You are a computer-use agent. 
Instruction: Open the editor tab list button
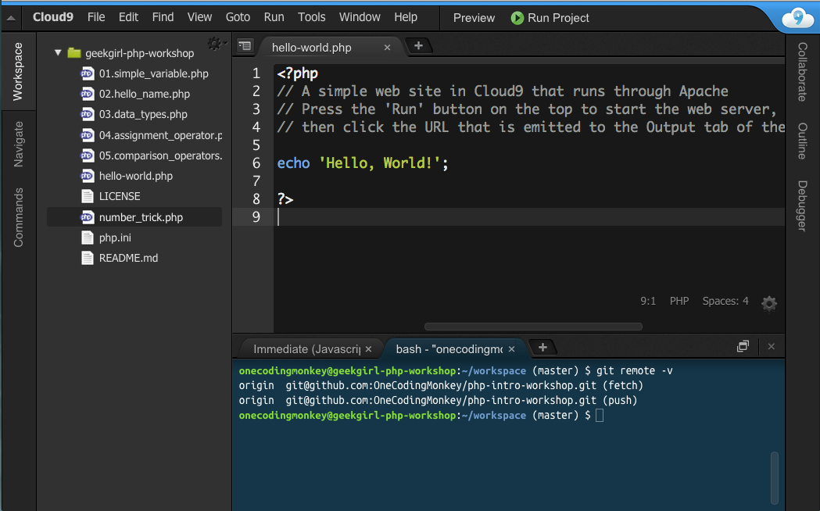click(x=245, y=46)
